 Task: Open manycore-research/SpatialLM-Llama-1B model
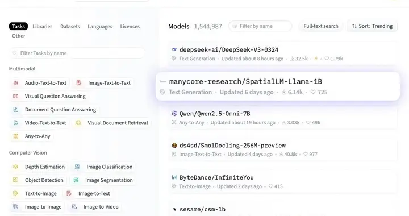[x=245, y=82]
